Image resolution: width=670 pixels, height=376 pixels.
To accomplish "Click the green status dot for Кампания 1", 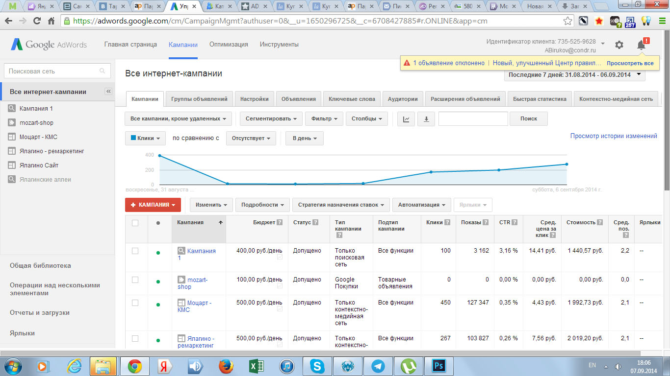I will (158, 253).
